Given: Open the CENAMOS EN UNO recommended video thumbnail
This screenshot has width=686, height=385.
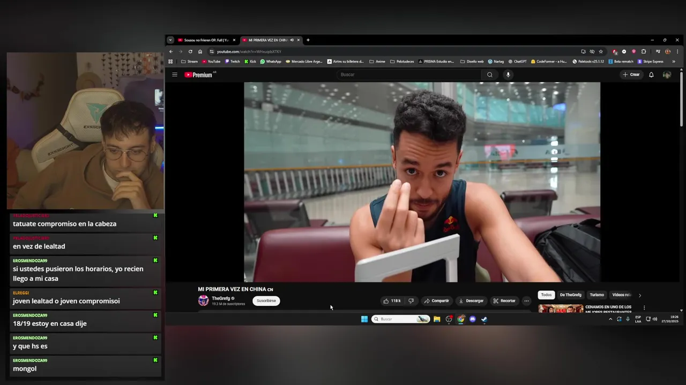Looking at the screenshot, I should tap(561, 309).
